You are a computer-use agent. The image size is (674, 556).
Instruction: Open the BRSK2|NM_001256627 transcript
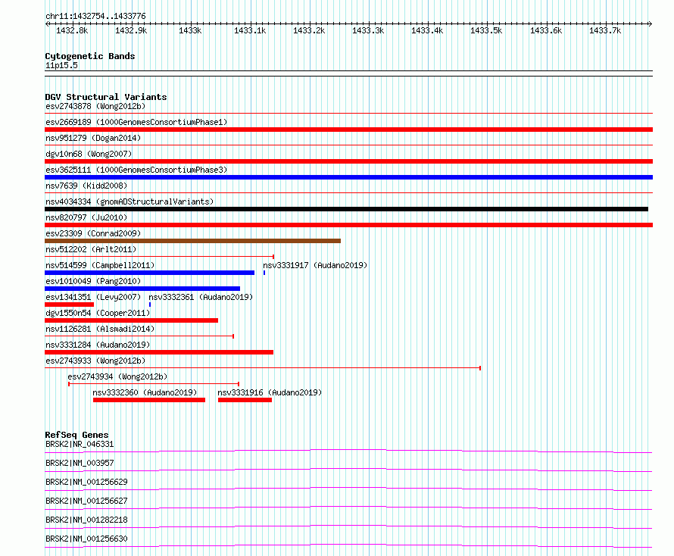(x=86, y=501)
